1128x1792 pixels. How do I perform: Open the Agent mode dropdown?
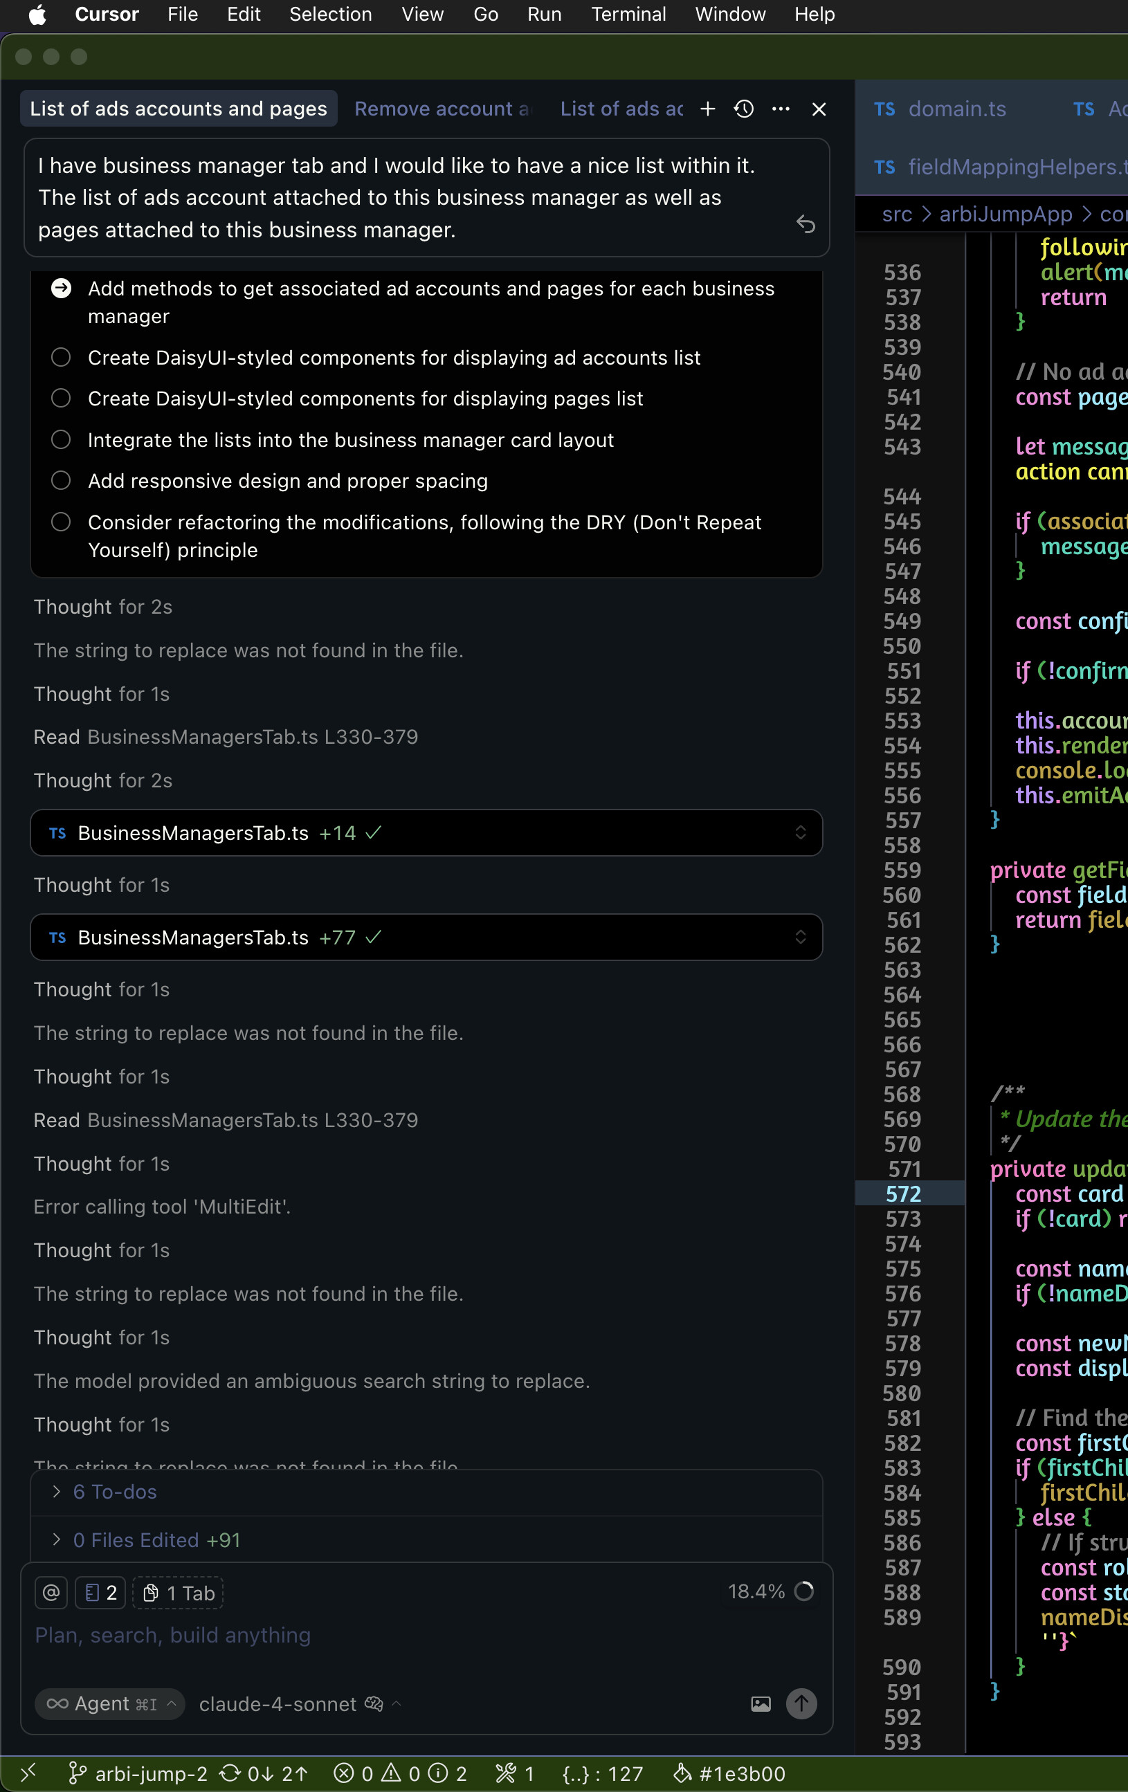[x=110, y=1703]
